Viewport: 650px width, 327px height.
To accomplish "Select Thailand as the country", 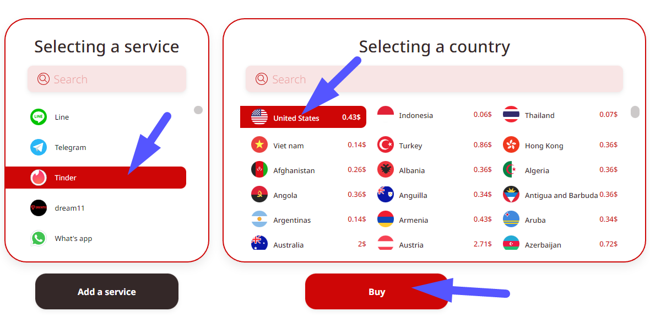I will (539, 115).
